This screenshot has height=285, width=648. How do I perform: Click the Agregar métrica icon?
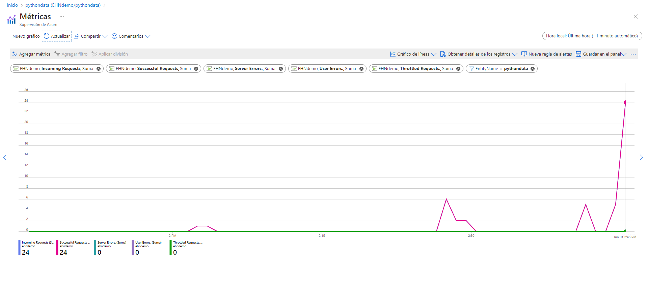tap(15, 54)
